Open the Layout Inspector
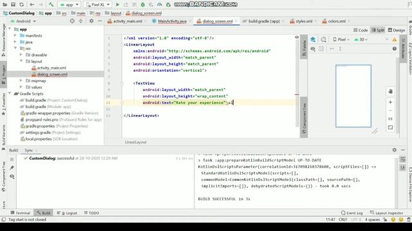412x231 pixels. coord(386,213)
